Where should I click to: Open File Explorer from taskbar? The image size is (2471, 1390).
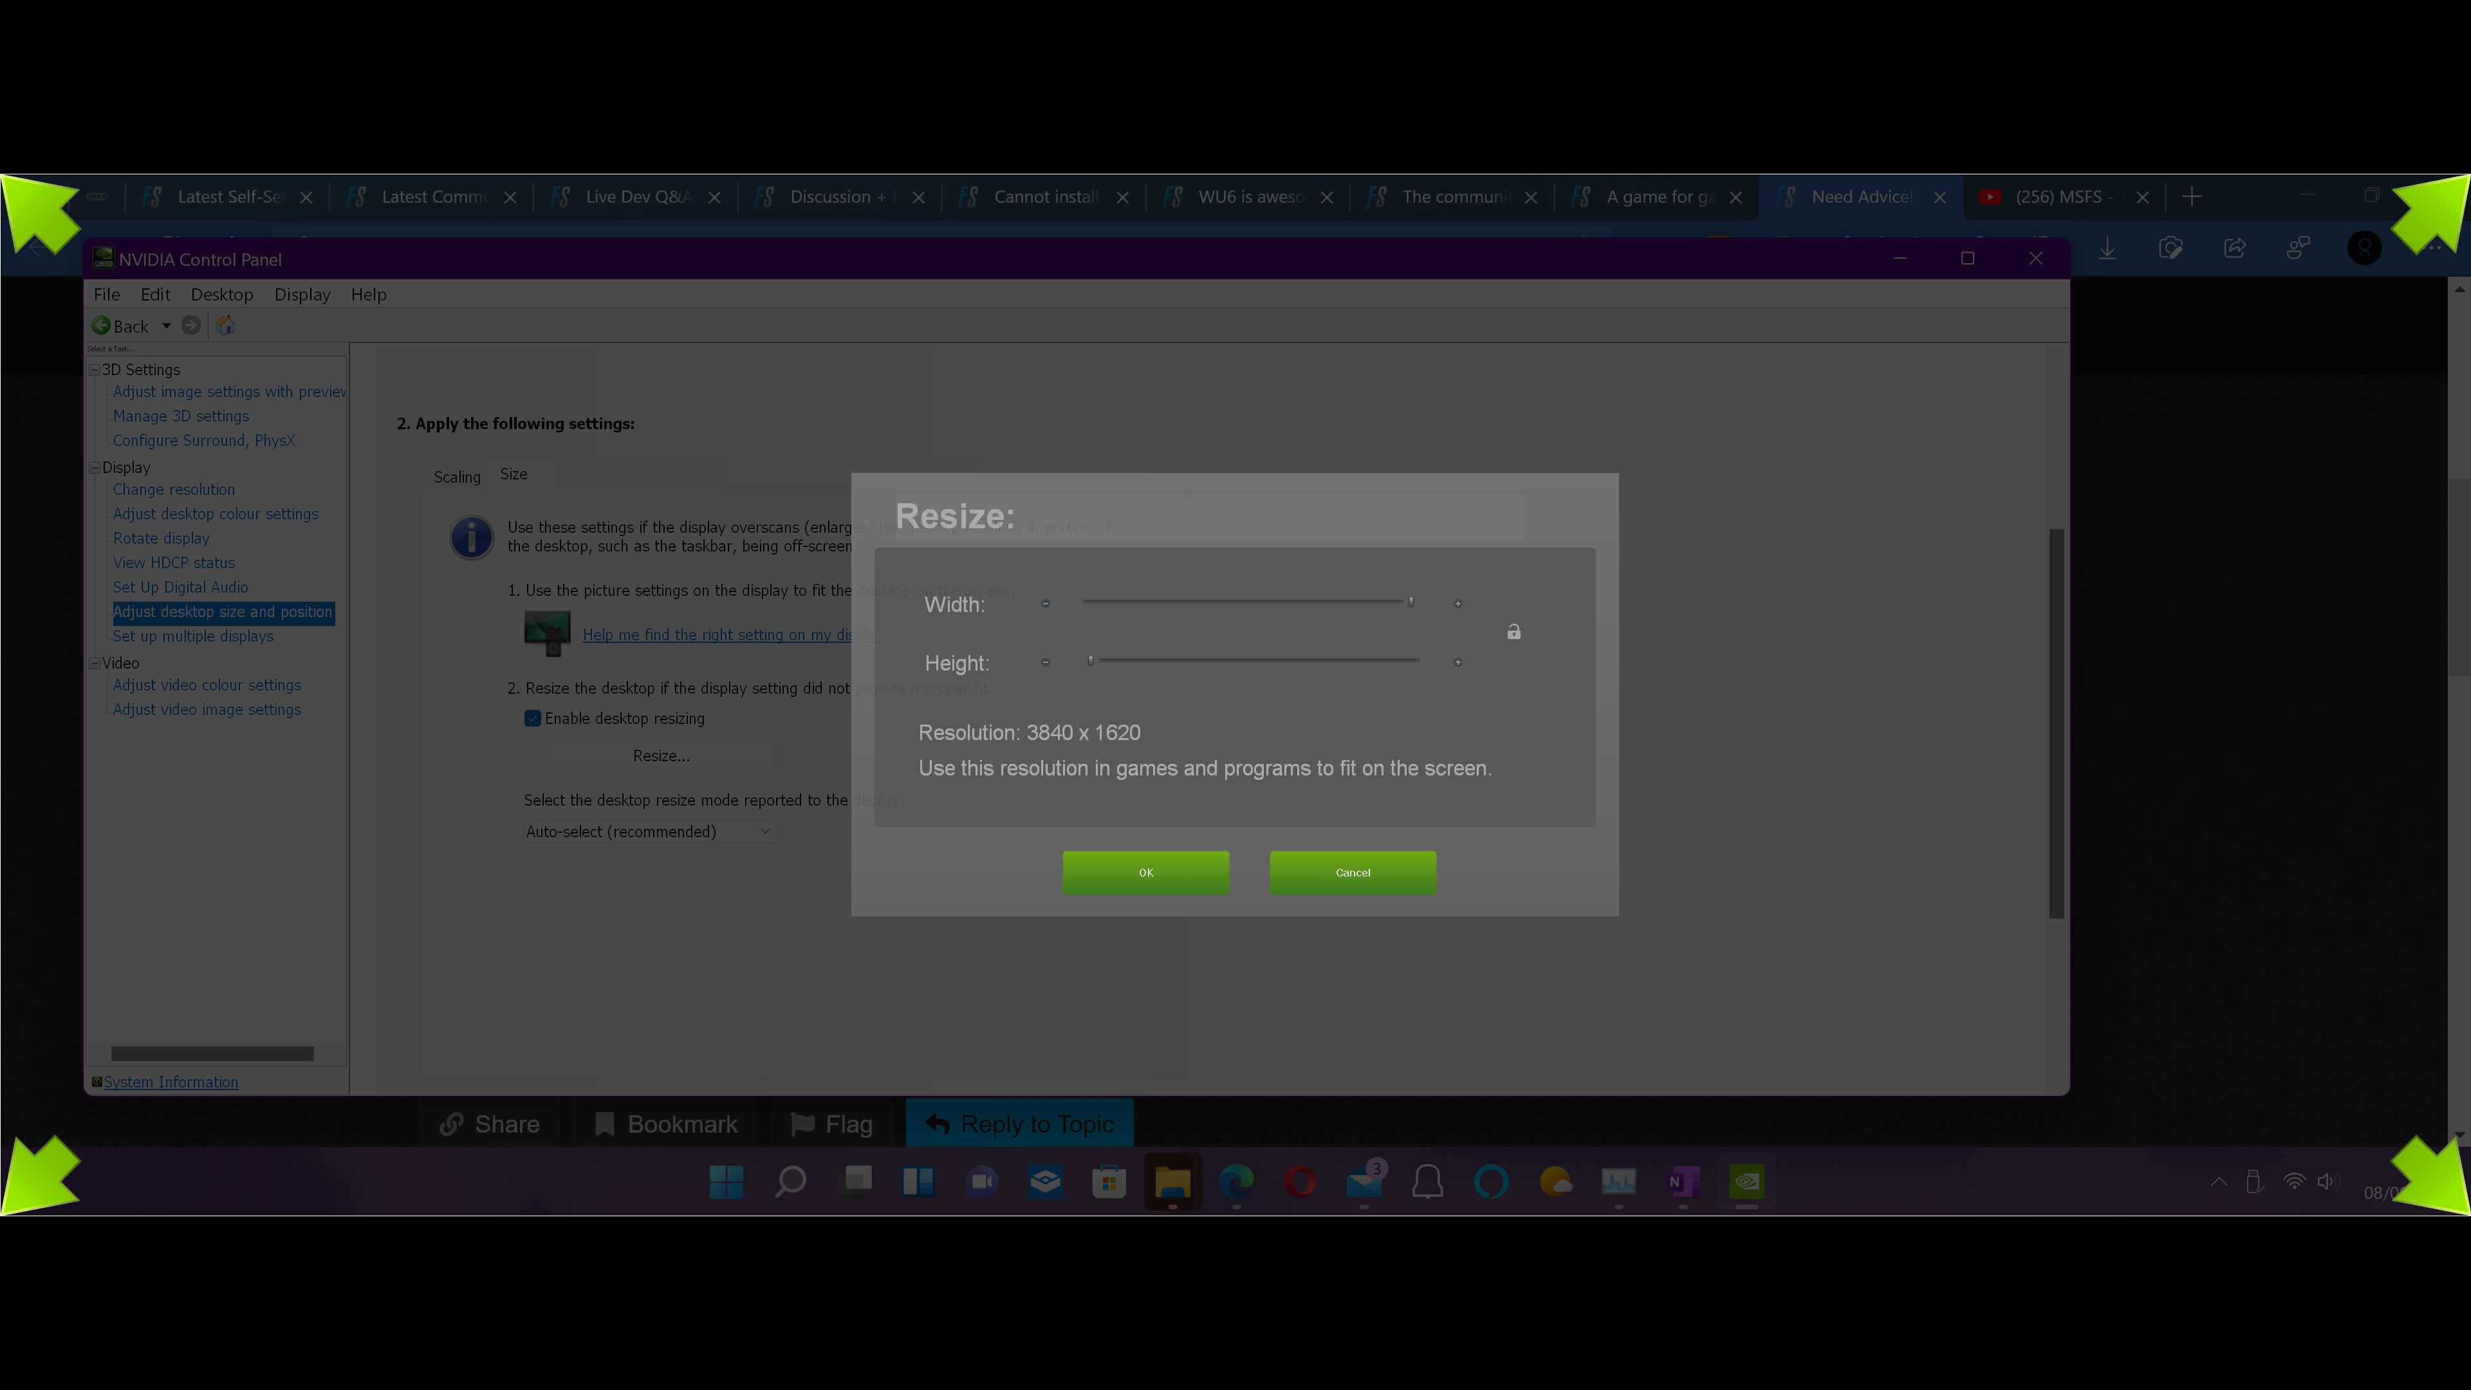coord(1172,1181)
